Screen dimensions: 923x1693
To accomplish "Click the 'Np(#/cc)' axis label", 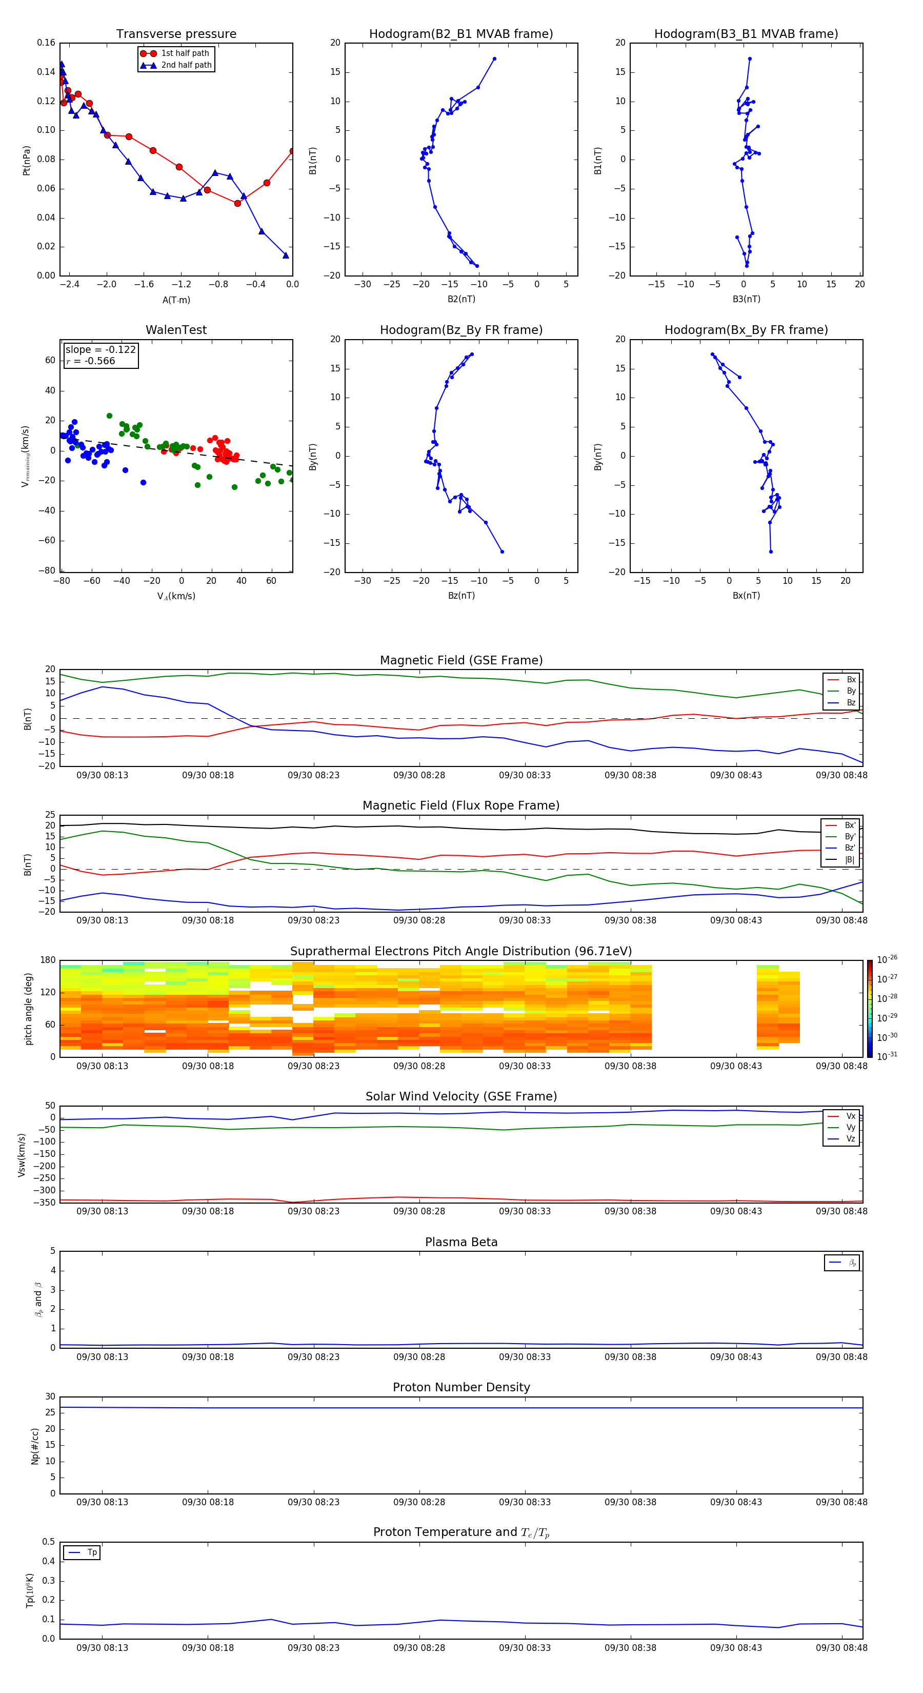I will [35, 1446].
